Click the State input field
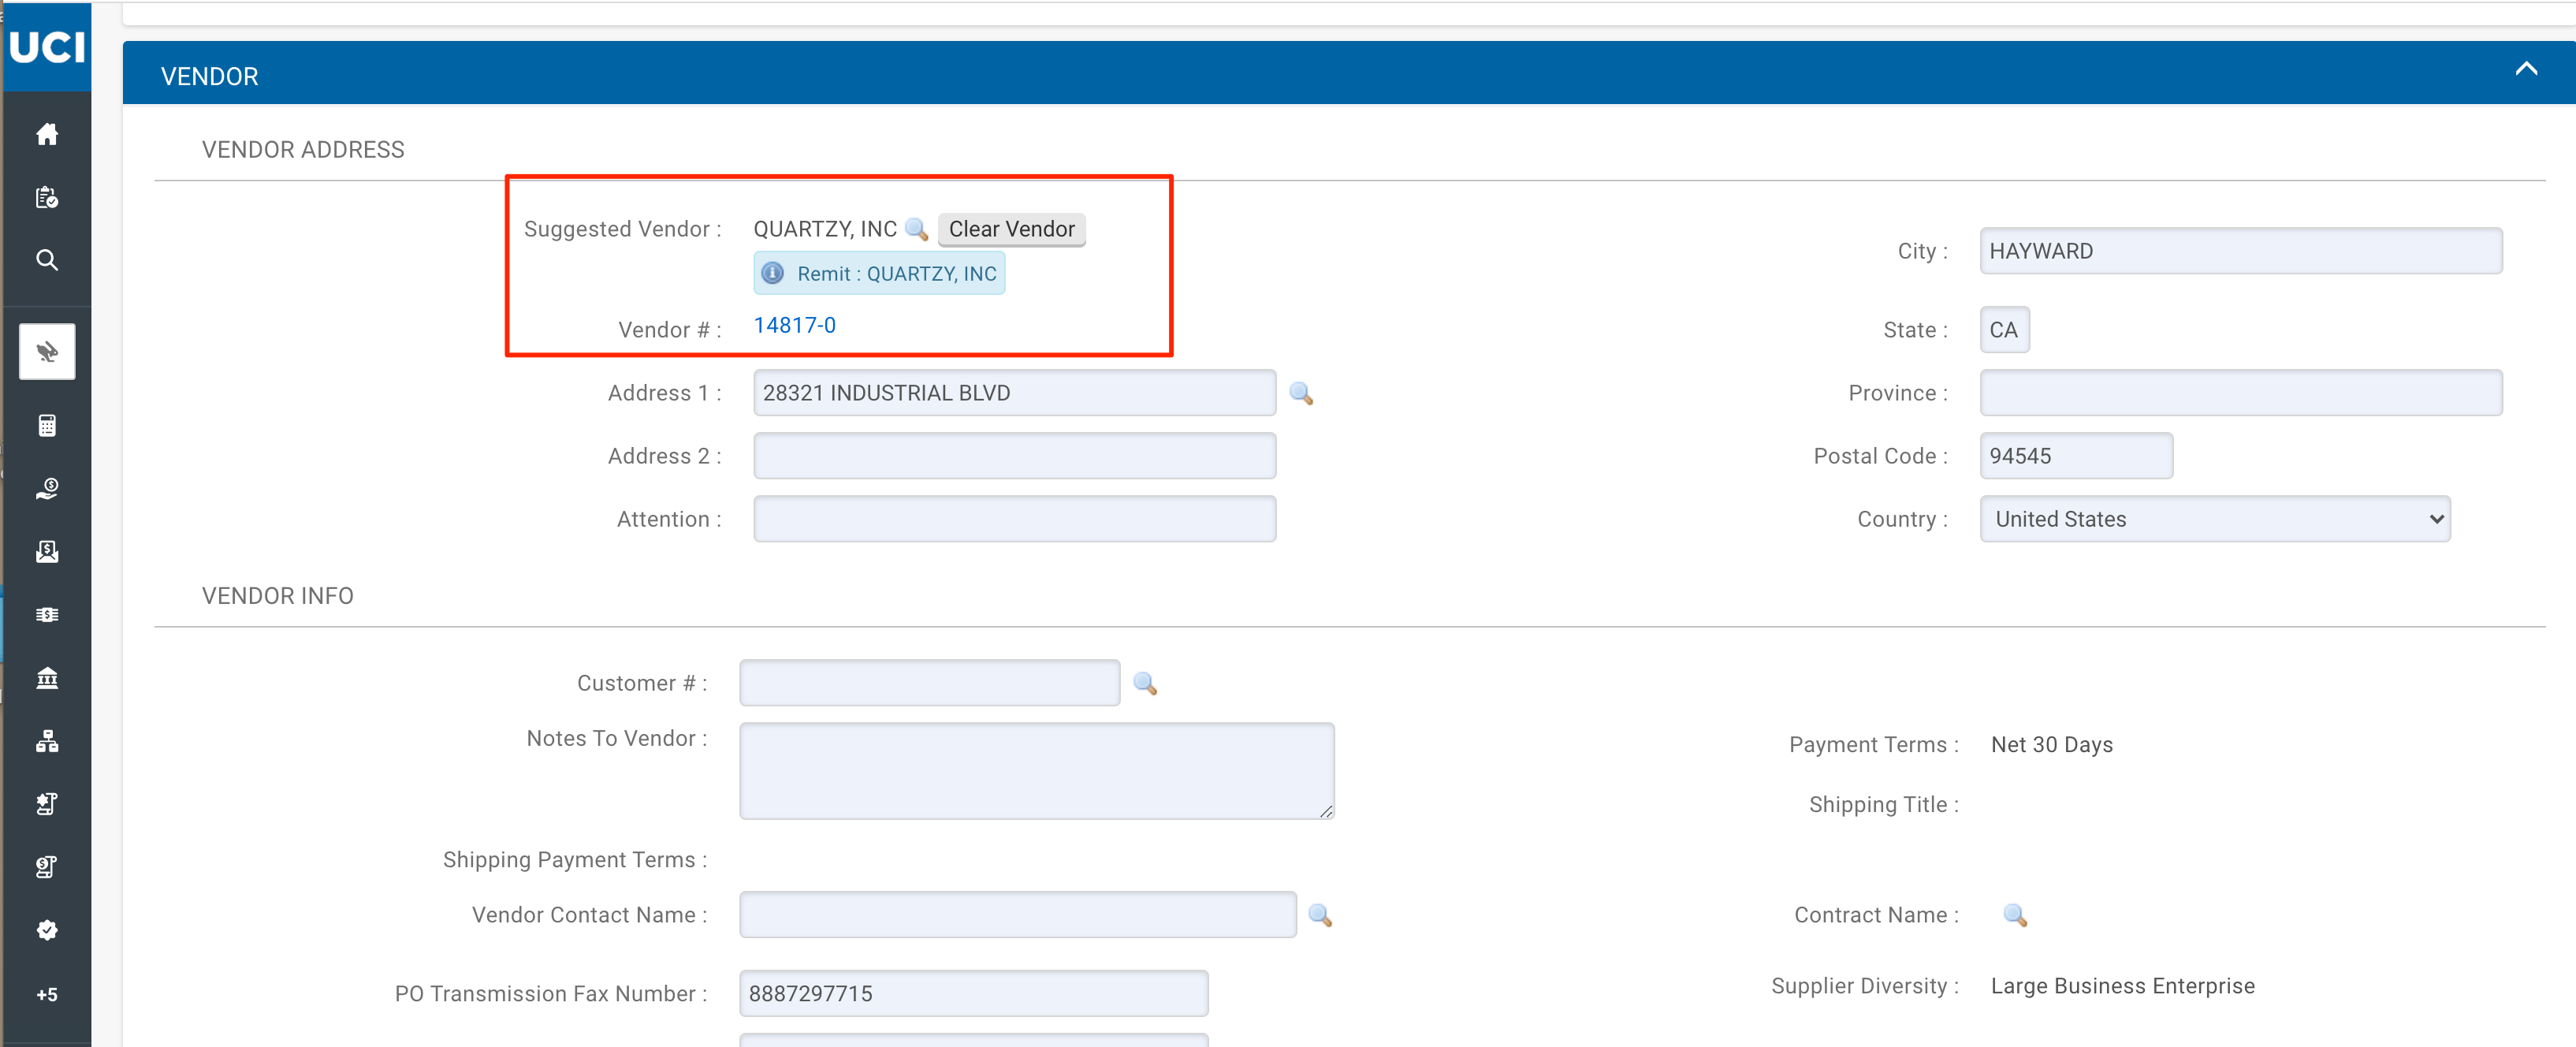Screen dimensions: 2576x1047 (x=2004, y=330)
